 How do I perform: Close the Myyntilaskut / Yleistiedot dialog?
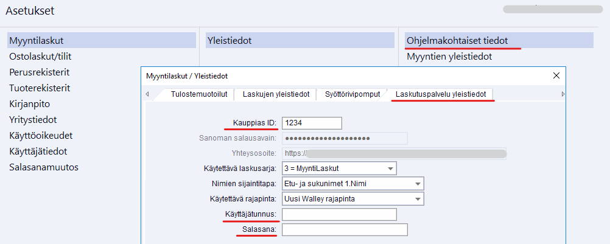coord(556,76)
